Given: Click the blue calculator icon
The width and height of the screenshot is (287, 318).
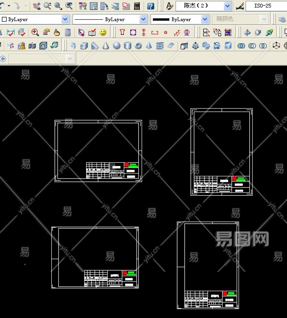Looking at the screenshot, I should click(67, 33).
